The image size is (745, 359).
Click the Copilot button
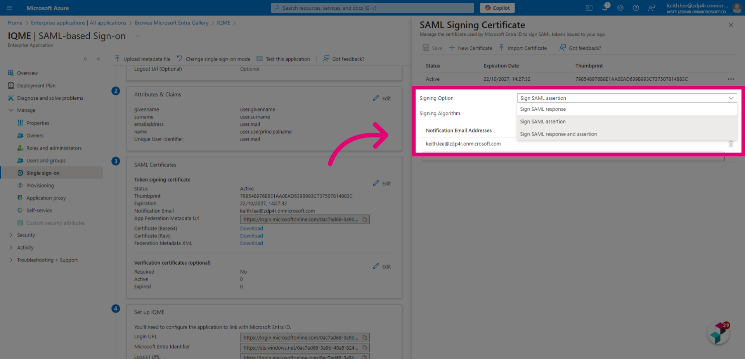[497, 8]
